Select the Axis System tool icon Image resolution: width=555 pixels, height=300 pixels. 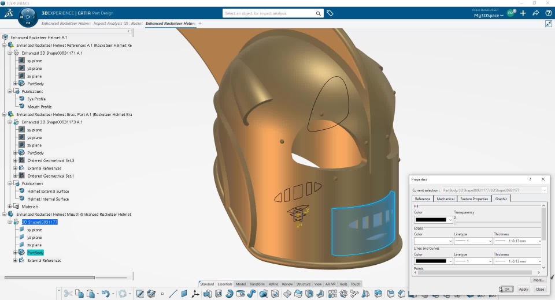tap(195, 294)
